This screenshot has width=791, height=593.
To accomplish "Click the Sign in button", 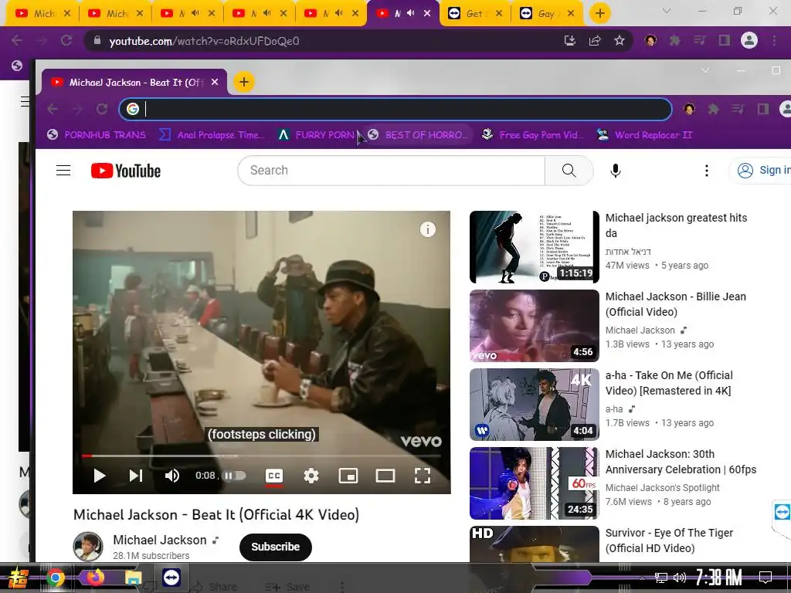I will (762, 171).
